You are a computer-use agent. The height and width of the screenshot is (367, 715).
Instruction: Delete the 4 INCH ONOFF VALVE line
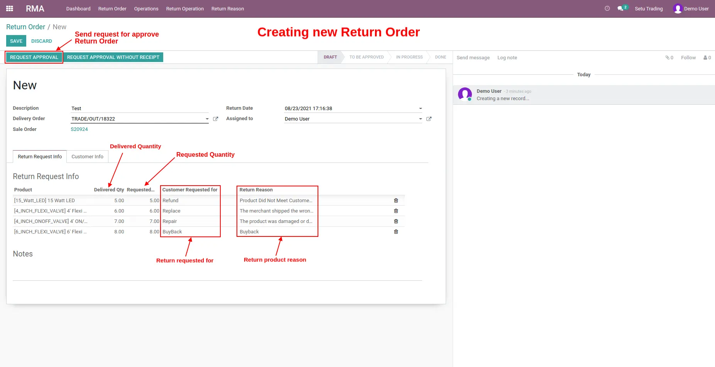tap(396, 221)
